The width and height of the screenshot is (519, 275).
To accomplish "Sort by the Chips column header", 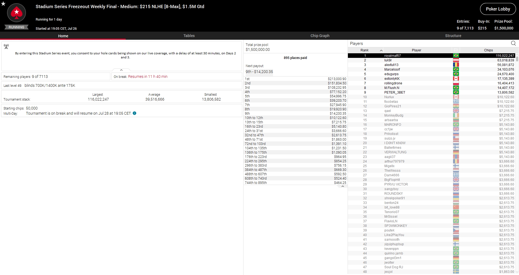I will tap(488, 50).
